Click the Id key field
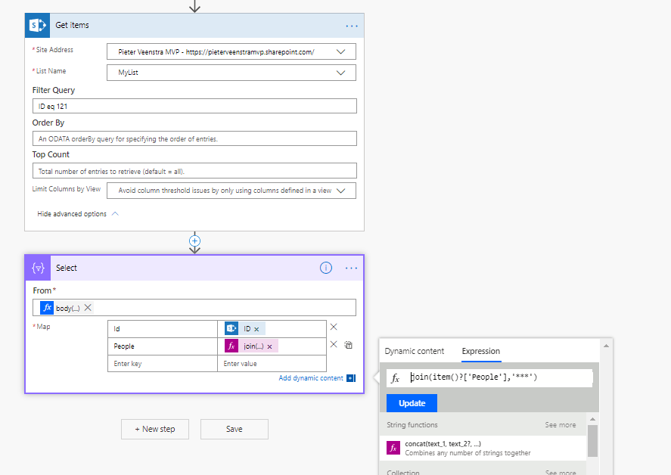The width and height of the screenshot is (671, 475). 163,329
